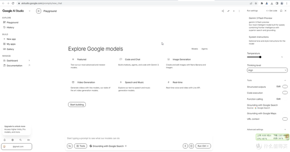Open the Playground header three-dot menu
The height and width of the screenshot is (152, 290).
tap(239, 11)
